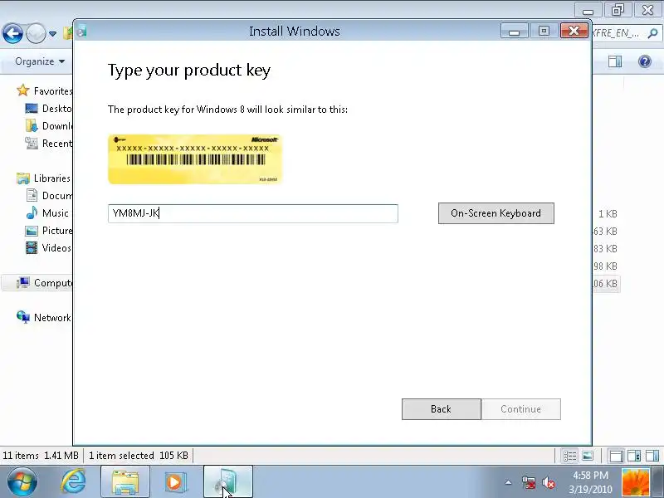
Task: Click the Network globe icon
Action: coord(23,317)
